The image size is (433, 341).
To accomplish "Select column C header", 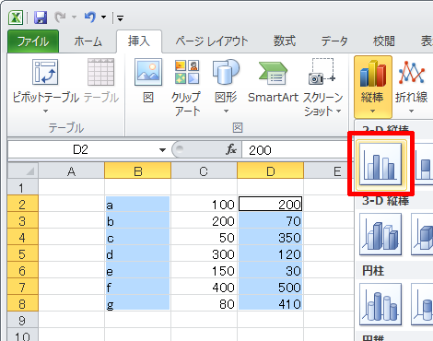I will tap(204, 170).
